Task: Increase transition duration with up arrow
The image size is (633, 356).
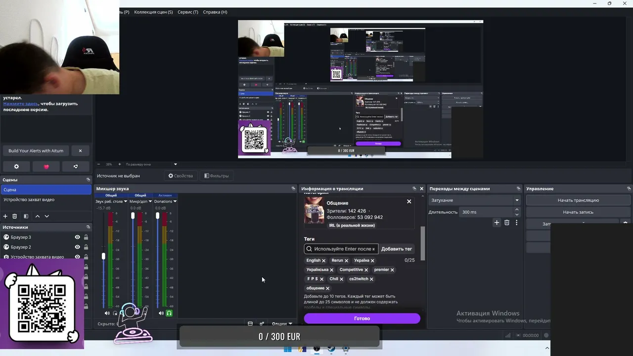Action: 517,210
